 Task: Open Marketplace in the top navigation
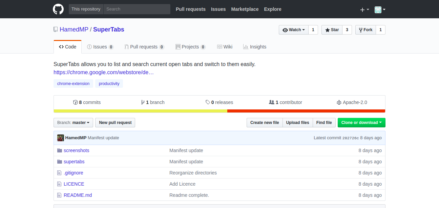tap(245, 9)
